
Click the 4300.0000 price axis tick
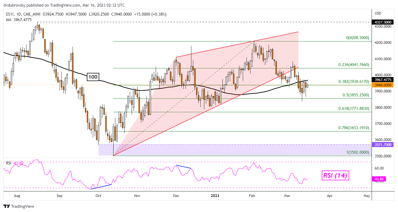point(382,27)
